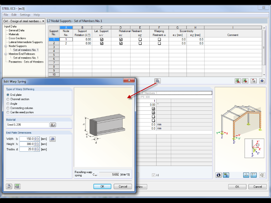Enable Warping Restraint checkbox for support 2
The width and height of the screenshot is (271, 203).
159,43
